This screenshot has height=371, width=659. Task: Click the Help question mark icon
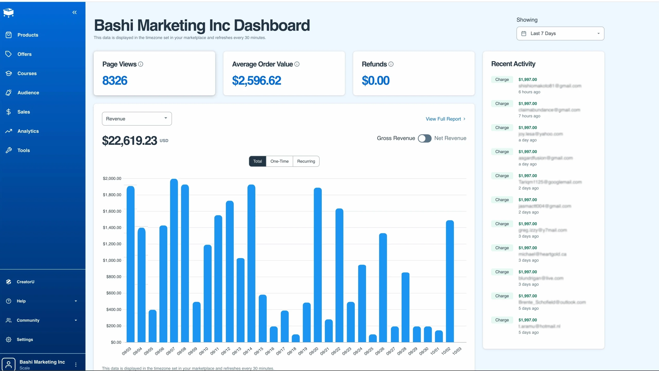[8, 301]
